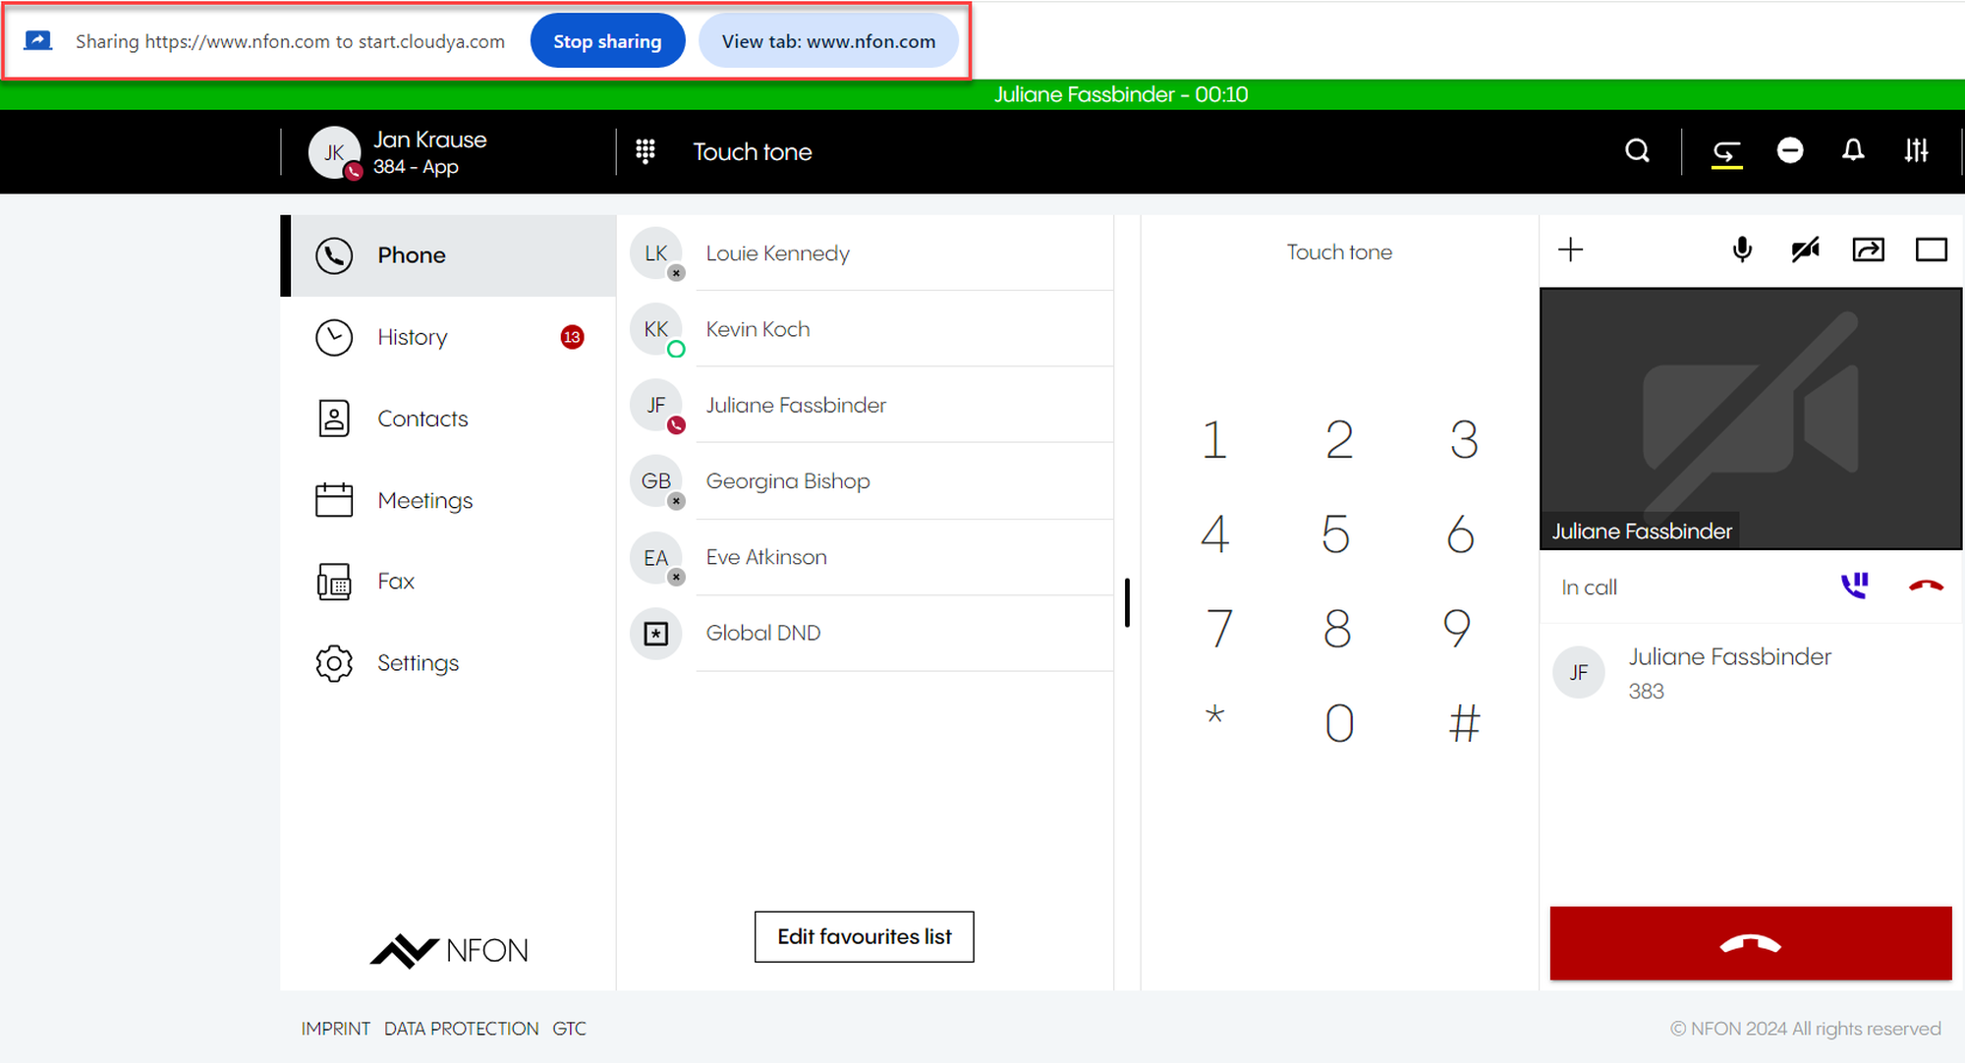The height and width of the screenshot is (1063, 1965).
Task: Open the dialpad grid icon
Action: 646,151
